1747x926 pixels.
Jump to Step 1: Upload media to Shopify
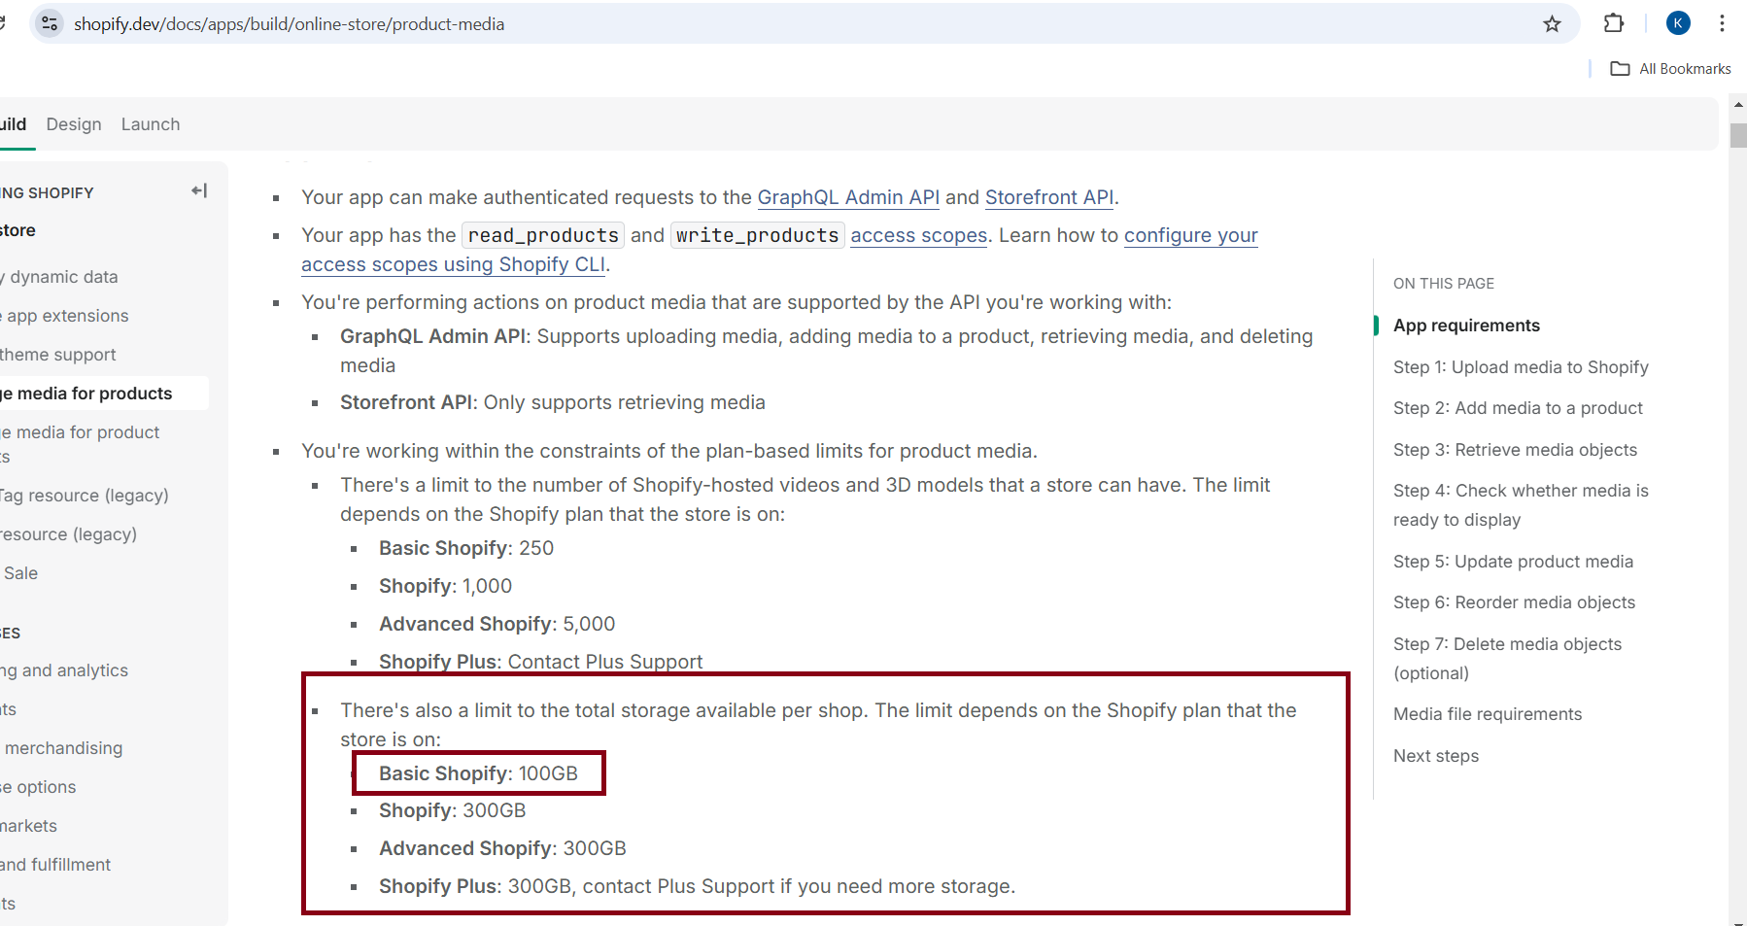(1521, 367)
